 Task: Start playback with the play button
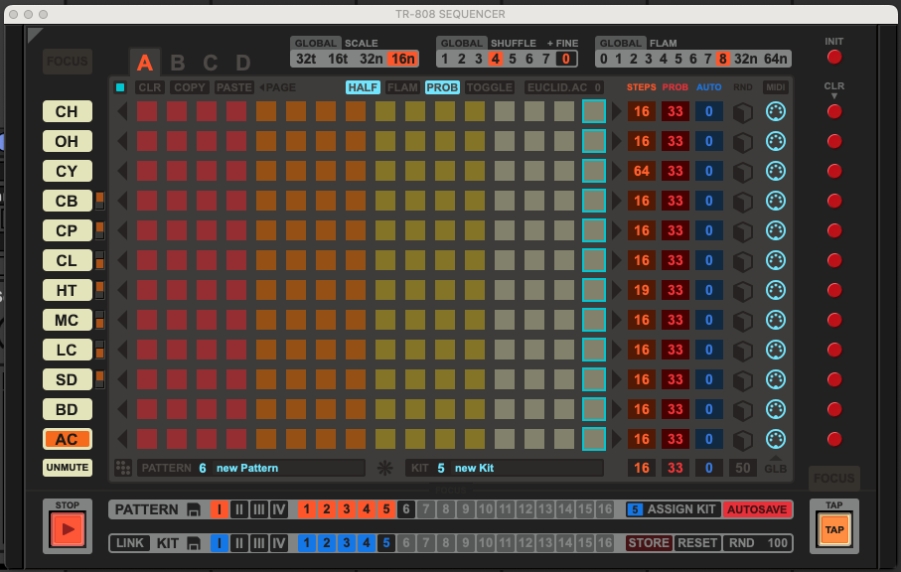click(68, 529)
